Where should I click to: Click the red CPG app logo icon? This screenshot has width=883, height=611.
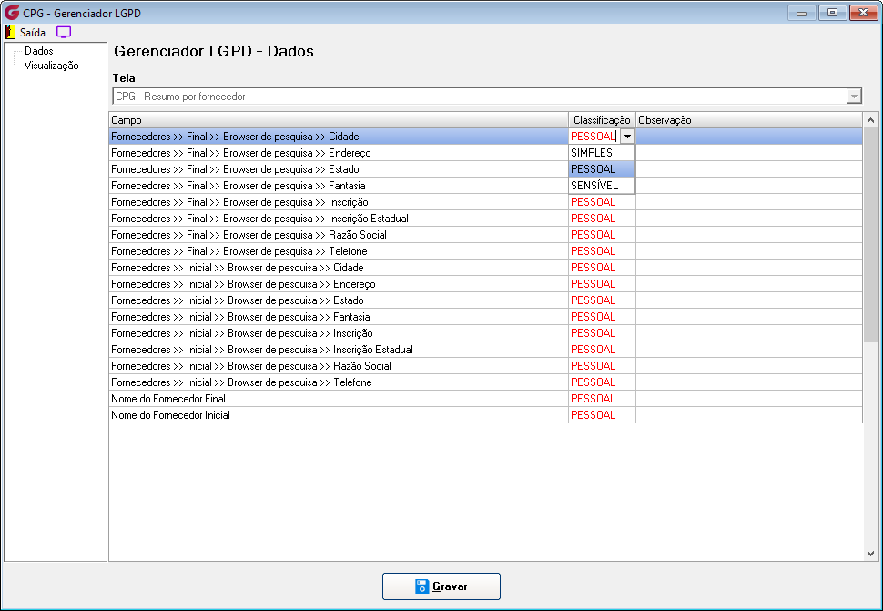pos(11,13)
